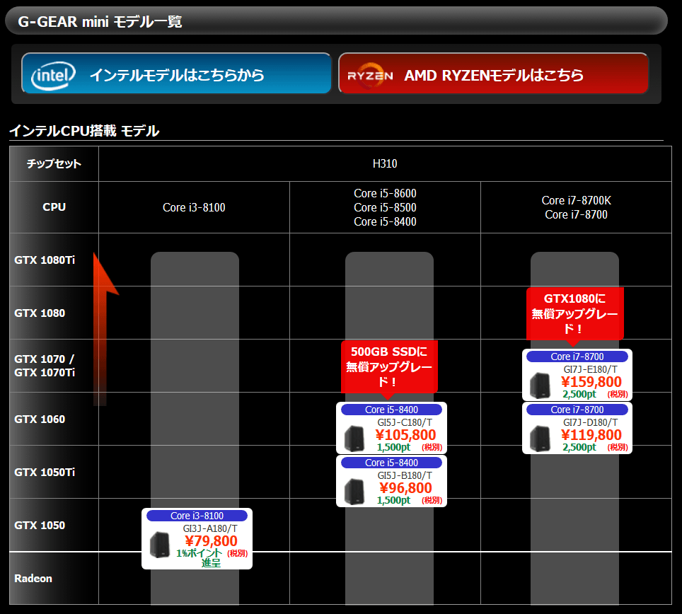Image resolution: width=682 pixels, height=614 pixels.
Task: Click the ¥159,800 price
Action: (x=591, y=382)
